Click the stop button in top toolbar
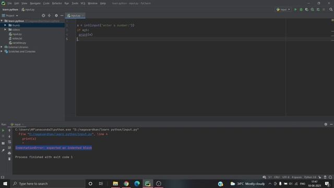The width and height of the screenshot is (334, 188). point(324,9)
